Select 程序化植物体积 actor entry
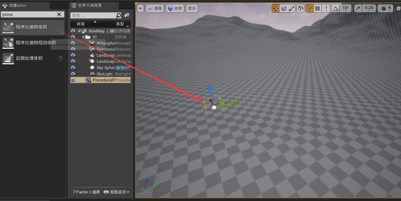 tap(32, 27)
